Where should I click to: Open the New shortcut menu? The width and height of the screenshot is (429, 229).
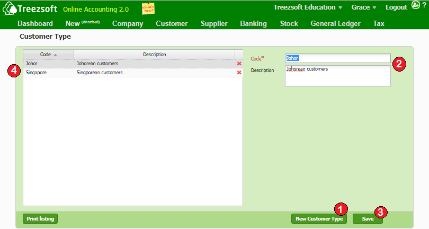tap(82, 24)
